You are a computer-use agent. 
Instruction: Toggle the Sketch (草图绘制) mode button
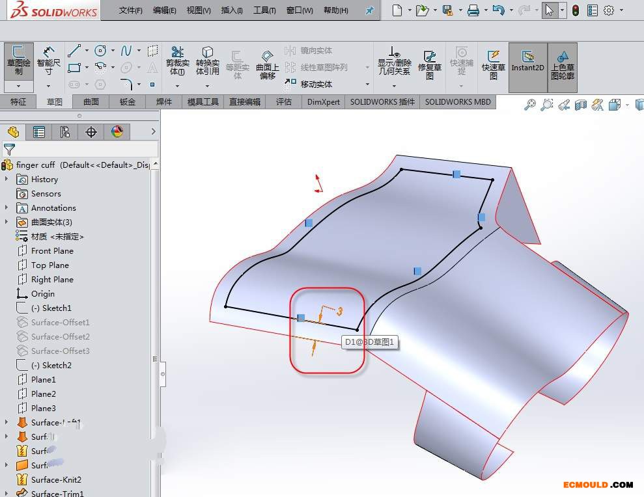19,59
